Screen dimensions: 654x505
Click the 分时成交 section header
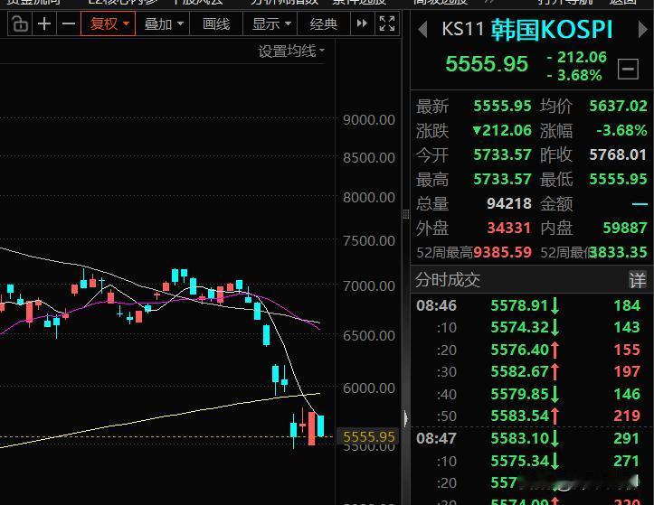448,279
